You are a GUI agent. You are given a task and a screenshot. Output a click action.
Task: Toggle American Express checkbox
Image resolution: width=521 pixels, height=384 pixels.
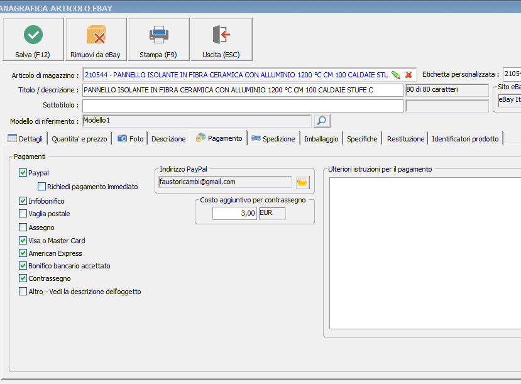(x=23, y=253)
